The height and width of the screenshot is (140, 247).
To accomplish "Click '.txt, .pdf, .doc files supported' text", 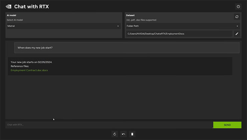I will 141,20.
